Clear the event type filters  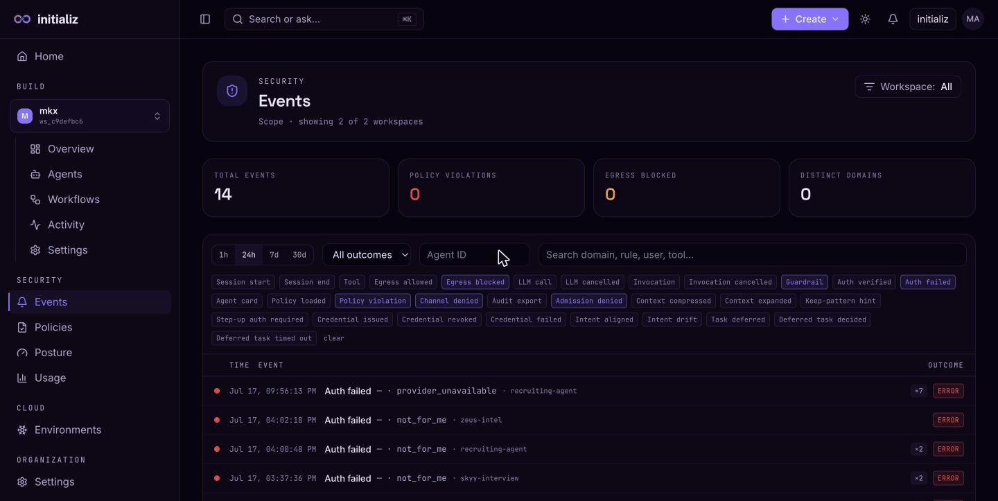click(334, 338)
